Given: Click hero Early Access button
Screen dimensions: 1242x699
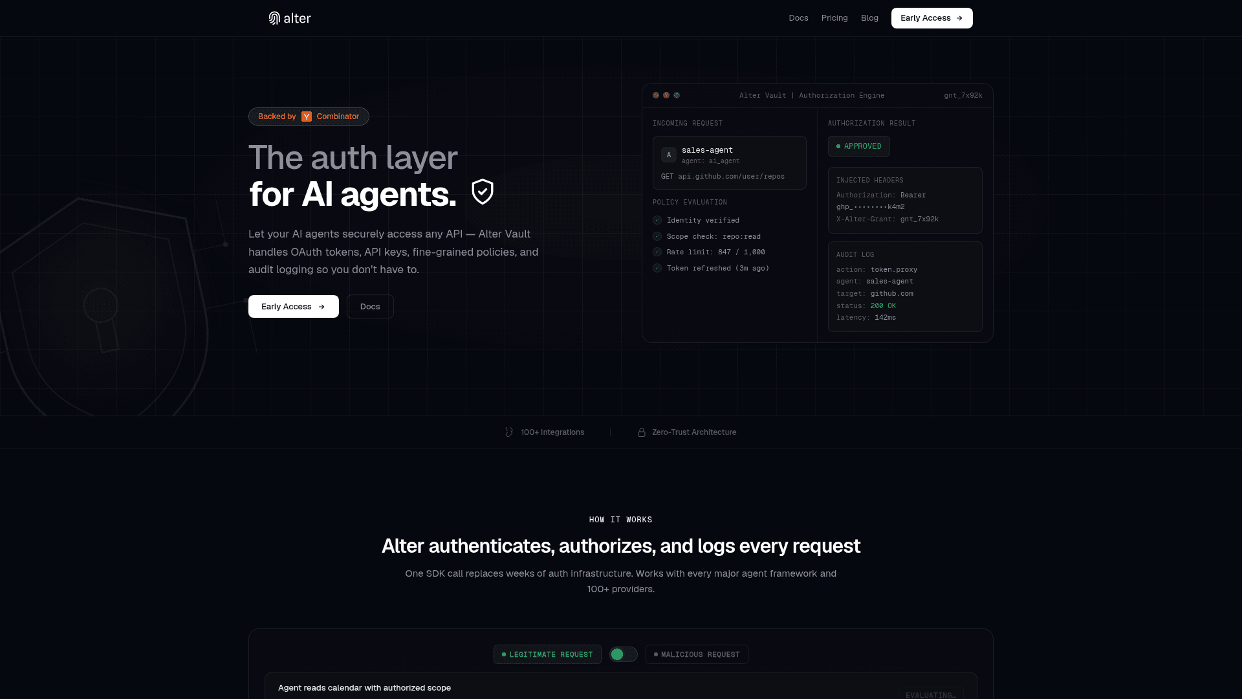Looking at the screenshot, I should point(293,307).
